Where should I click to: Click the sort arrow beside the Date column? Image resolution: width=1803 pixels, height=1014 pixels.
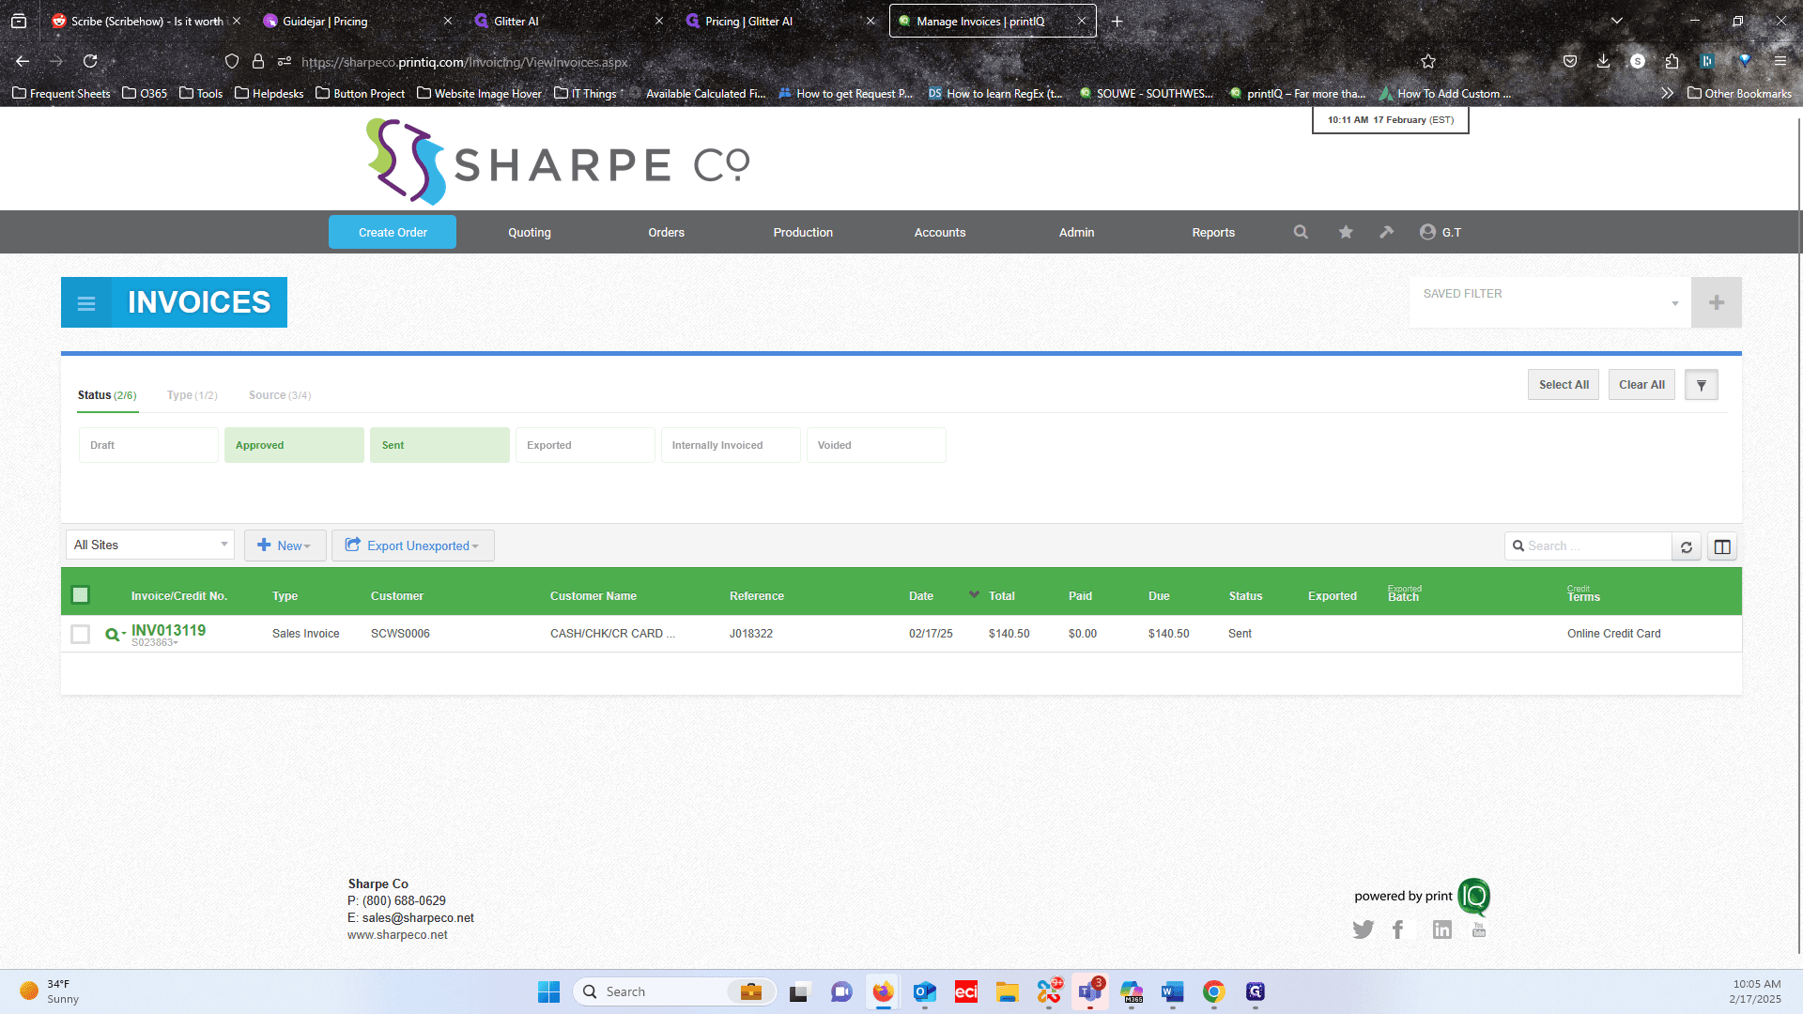[974, 595]
